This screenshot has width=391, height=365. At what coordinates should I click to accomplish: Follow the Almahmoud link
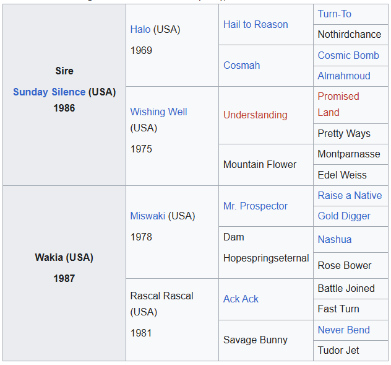[x=344, y=76]
